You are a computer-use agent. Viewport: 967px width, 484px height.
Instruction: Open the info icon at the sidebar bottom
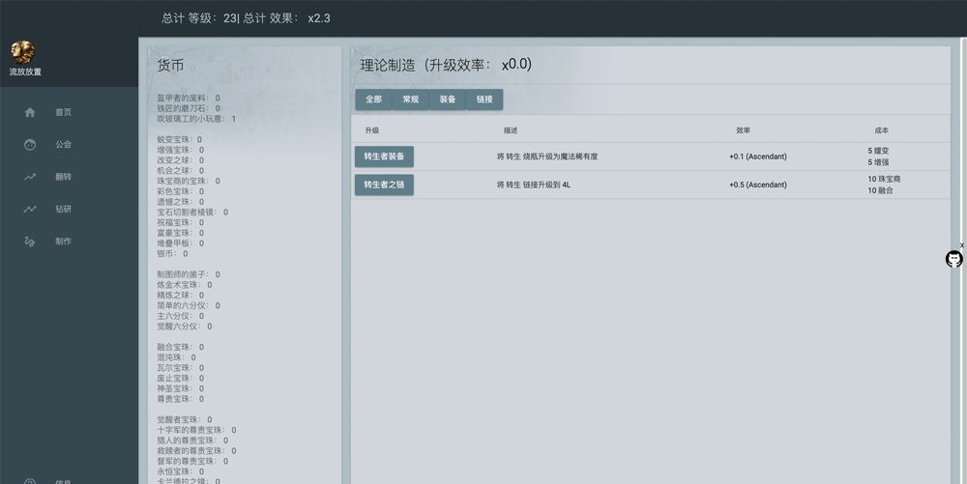(30, 481)
